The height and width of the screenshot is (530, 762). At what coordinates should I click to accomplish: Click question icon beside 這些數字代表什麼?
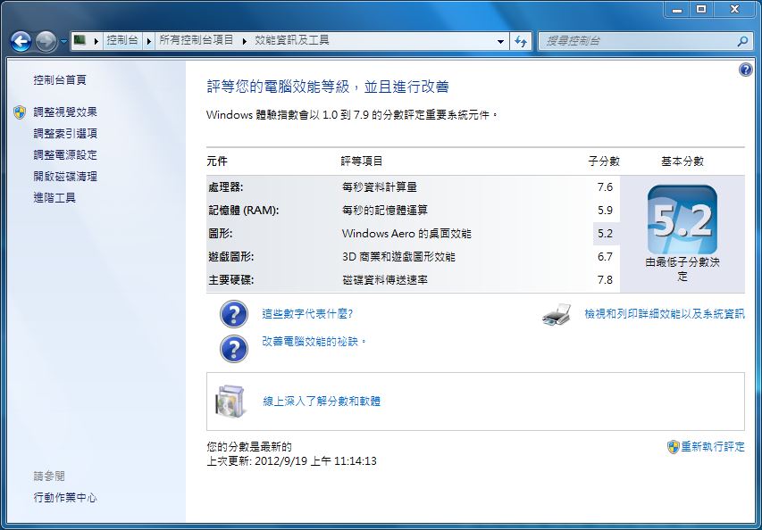[x=234, y=314]
